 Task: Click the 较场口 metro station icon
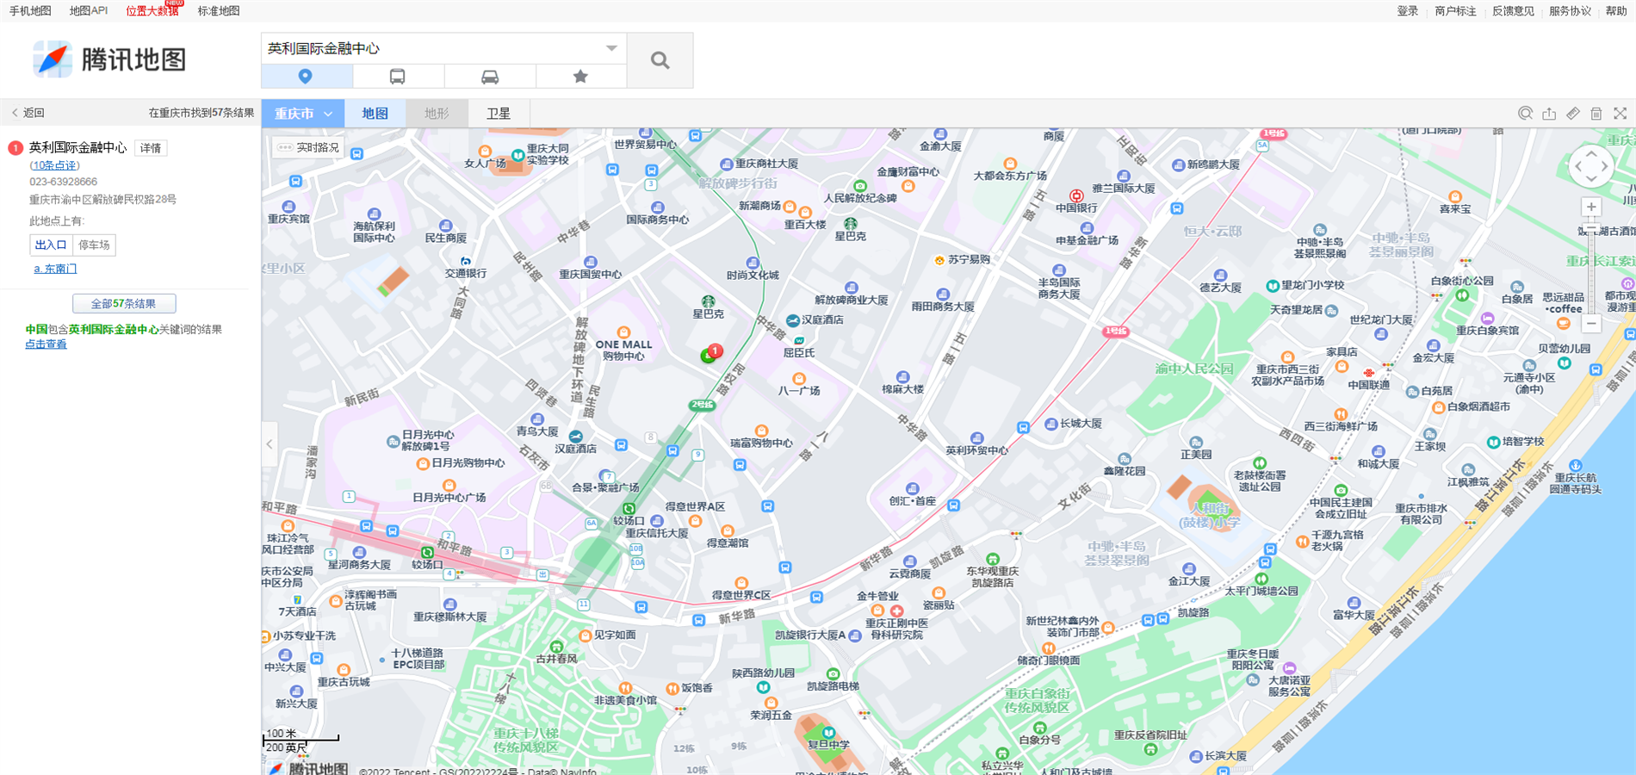(x=629, y=509)
